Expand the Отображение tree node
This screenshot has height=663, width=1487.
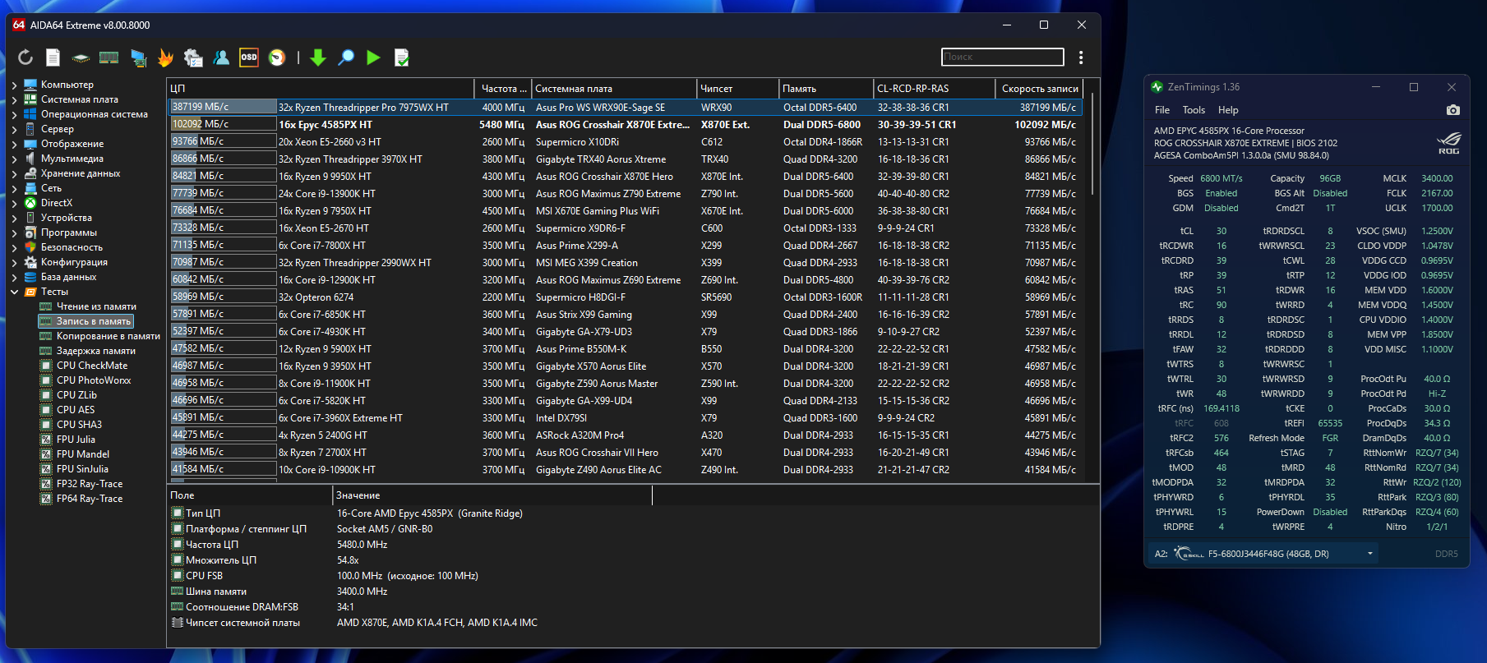[x=14, y=144]
